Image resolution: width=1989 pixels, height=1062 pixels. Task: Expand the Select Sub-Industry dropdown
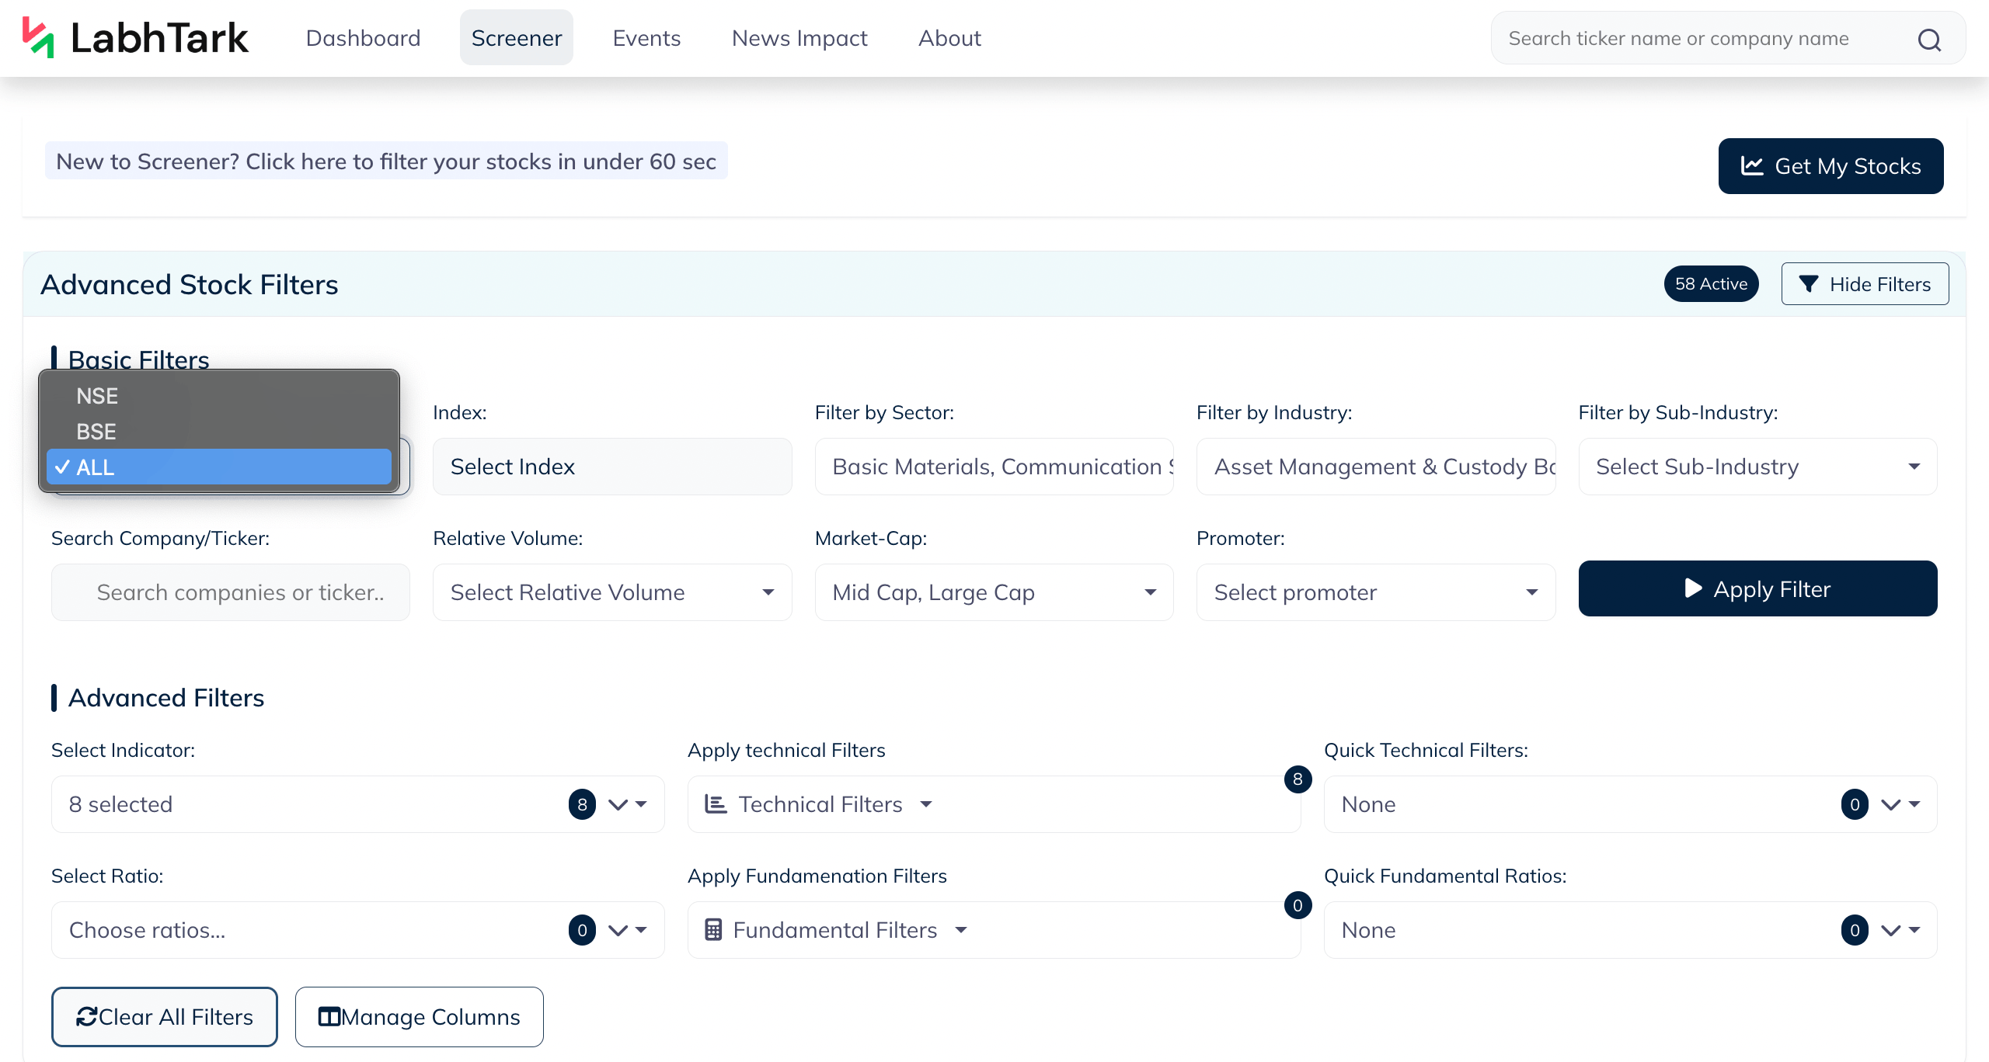[1757, 467]
